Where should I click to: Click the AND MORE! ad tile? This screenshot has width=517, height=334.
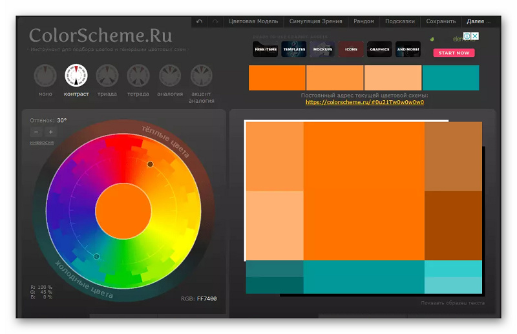408,49
